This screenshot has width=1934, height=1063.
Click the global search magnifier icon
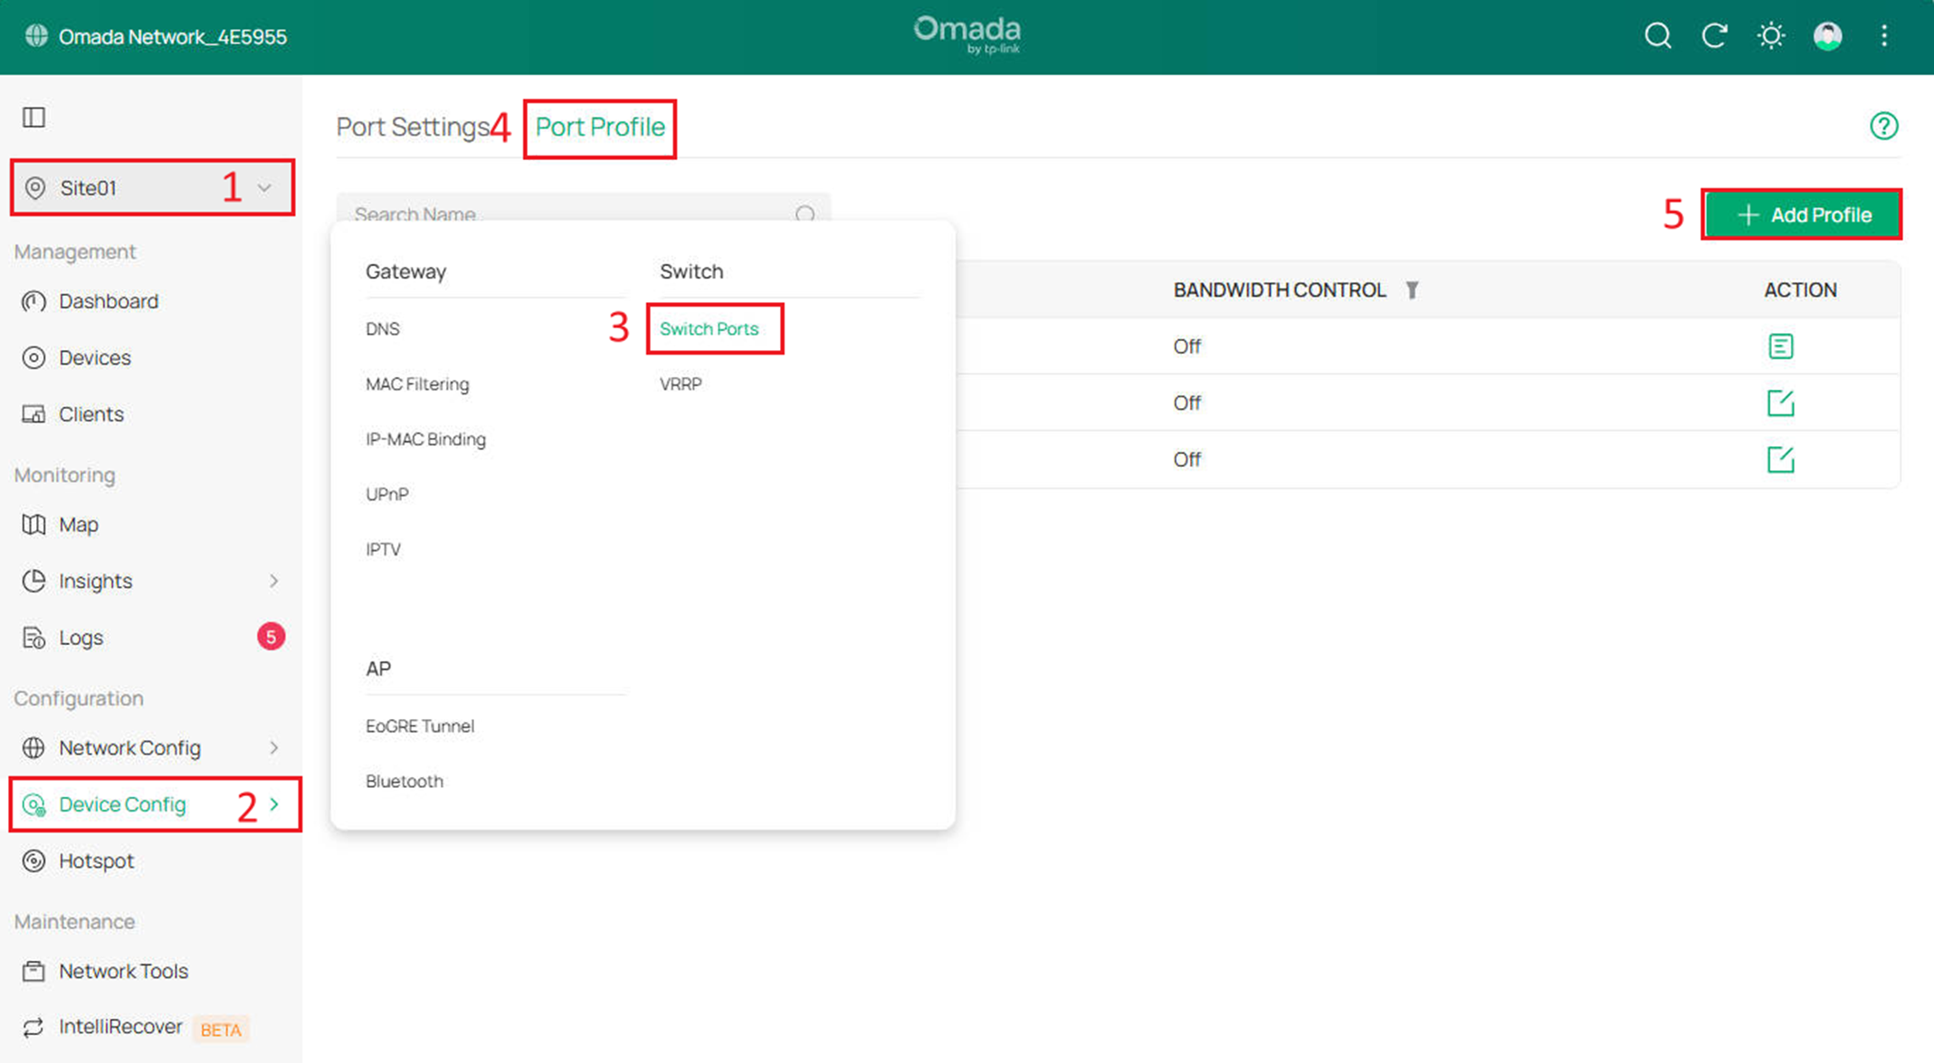[1657, 36]
